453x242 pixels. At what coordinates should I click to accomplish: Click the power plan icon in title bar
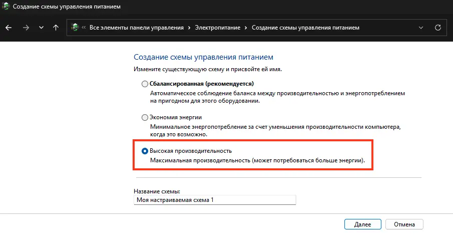coord(7,8)
